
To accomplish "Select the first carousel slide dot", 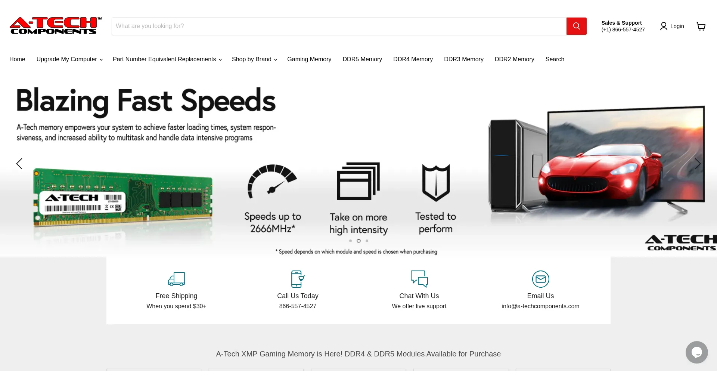I will tap(350, 241).
